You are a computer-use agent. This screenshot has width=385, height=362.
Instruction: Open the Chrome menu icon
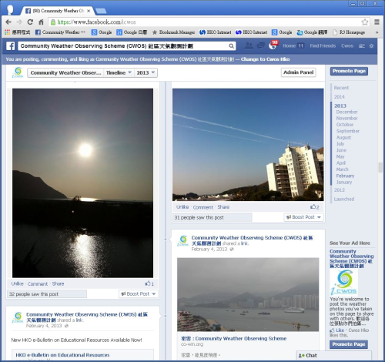click(377, 22)
